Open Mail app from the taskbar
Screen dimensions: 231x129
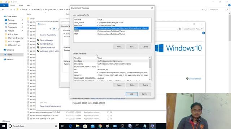click(92, 126)
